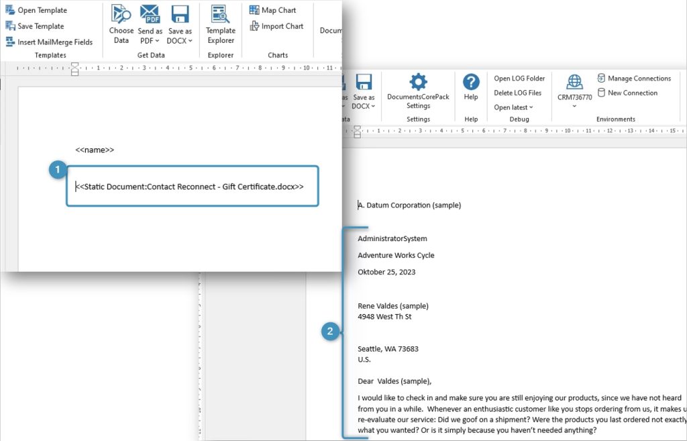Click the U.S. country line
The width and height of the screenshot is (687, 441).
[364, 360]
